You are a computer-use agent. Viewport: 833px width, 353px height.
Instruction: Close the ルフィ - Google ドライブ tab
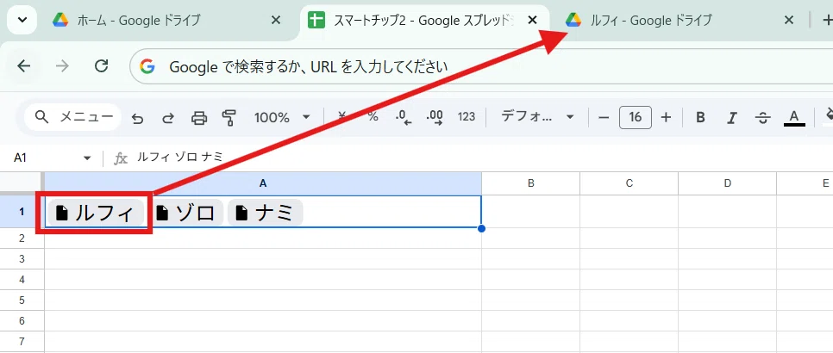tap(789, 21)
